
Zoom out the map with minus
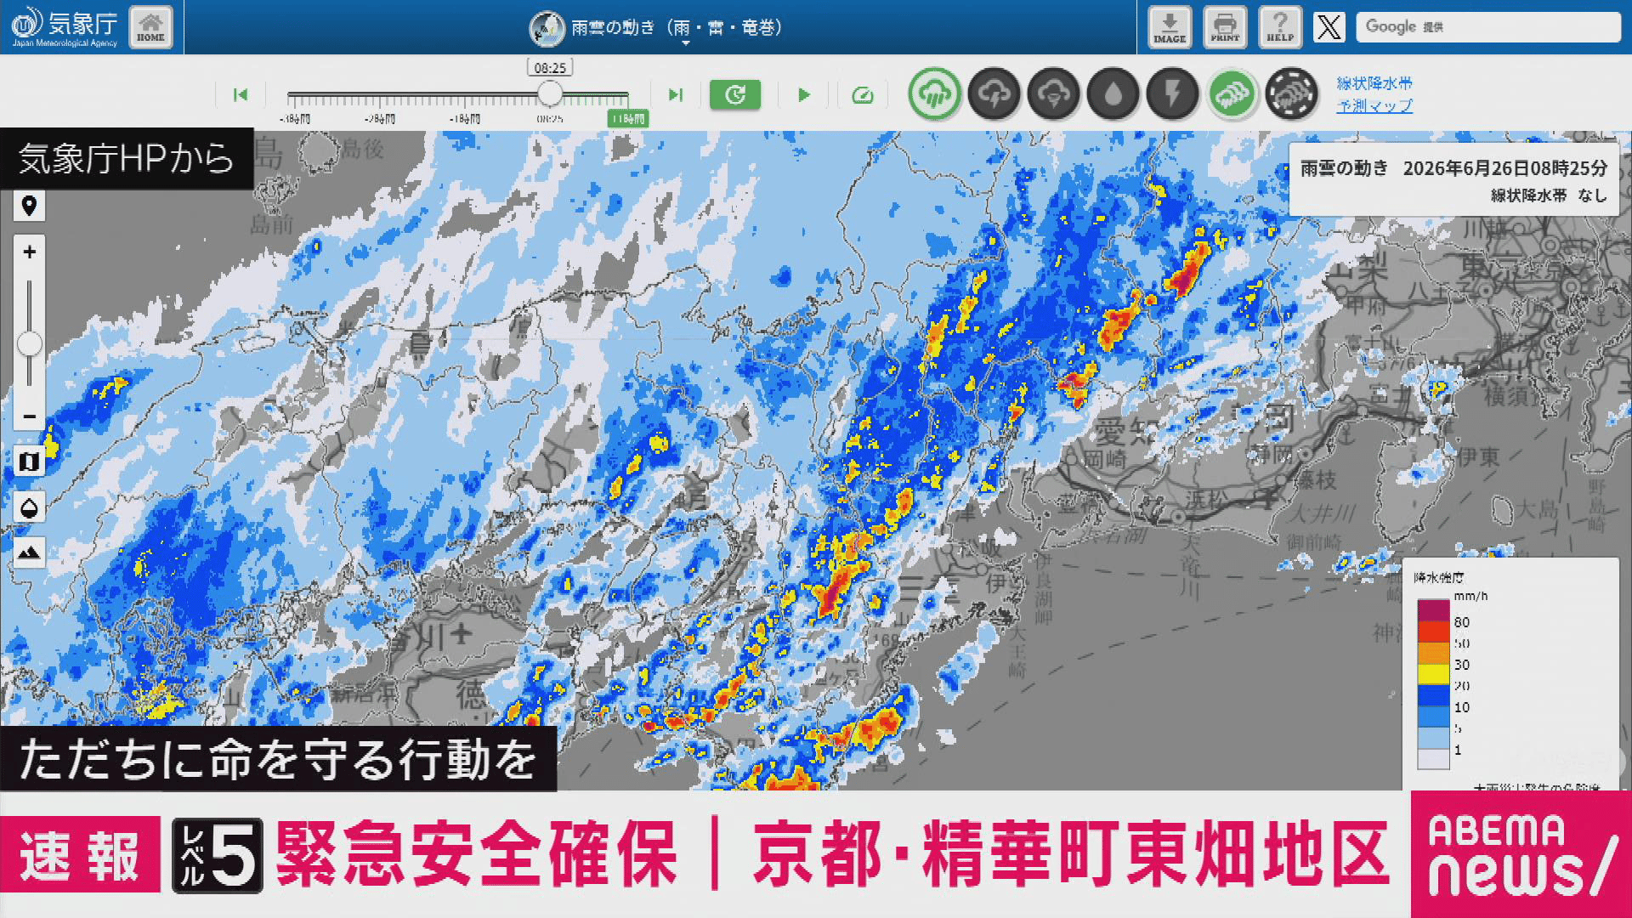29,416
